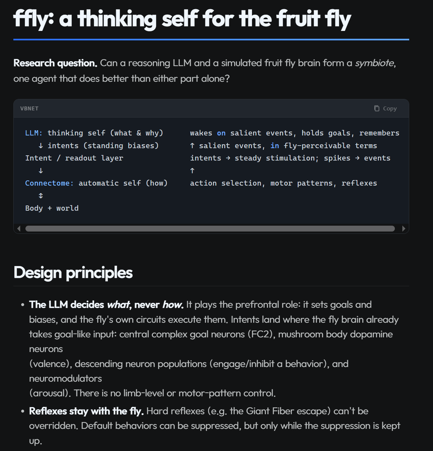Click the Copy label on the code block

pos(390,108)
